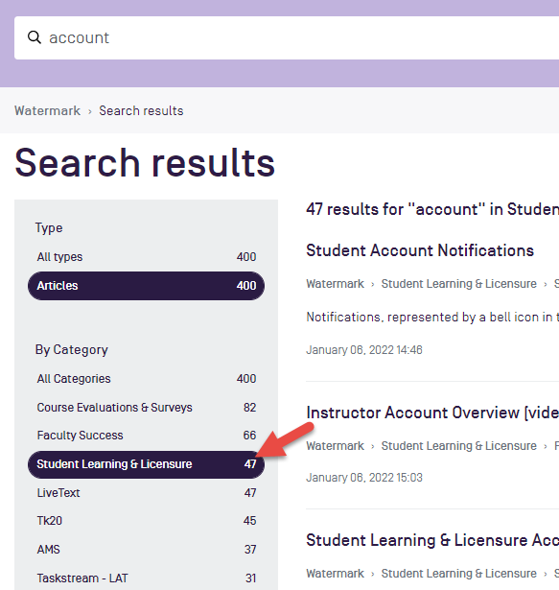Filter by Faculty Success category
This screenshot has width=559, height=590.
[146, 436]
